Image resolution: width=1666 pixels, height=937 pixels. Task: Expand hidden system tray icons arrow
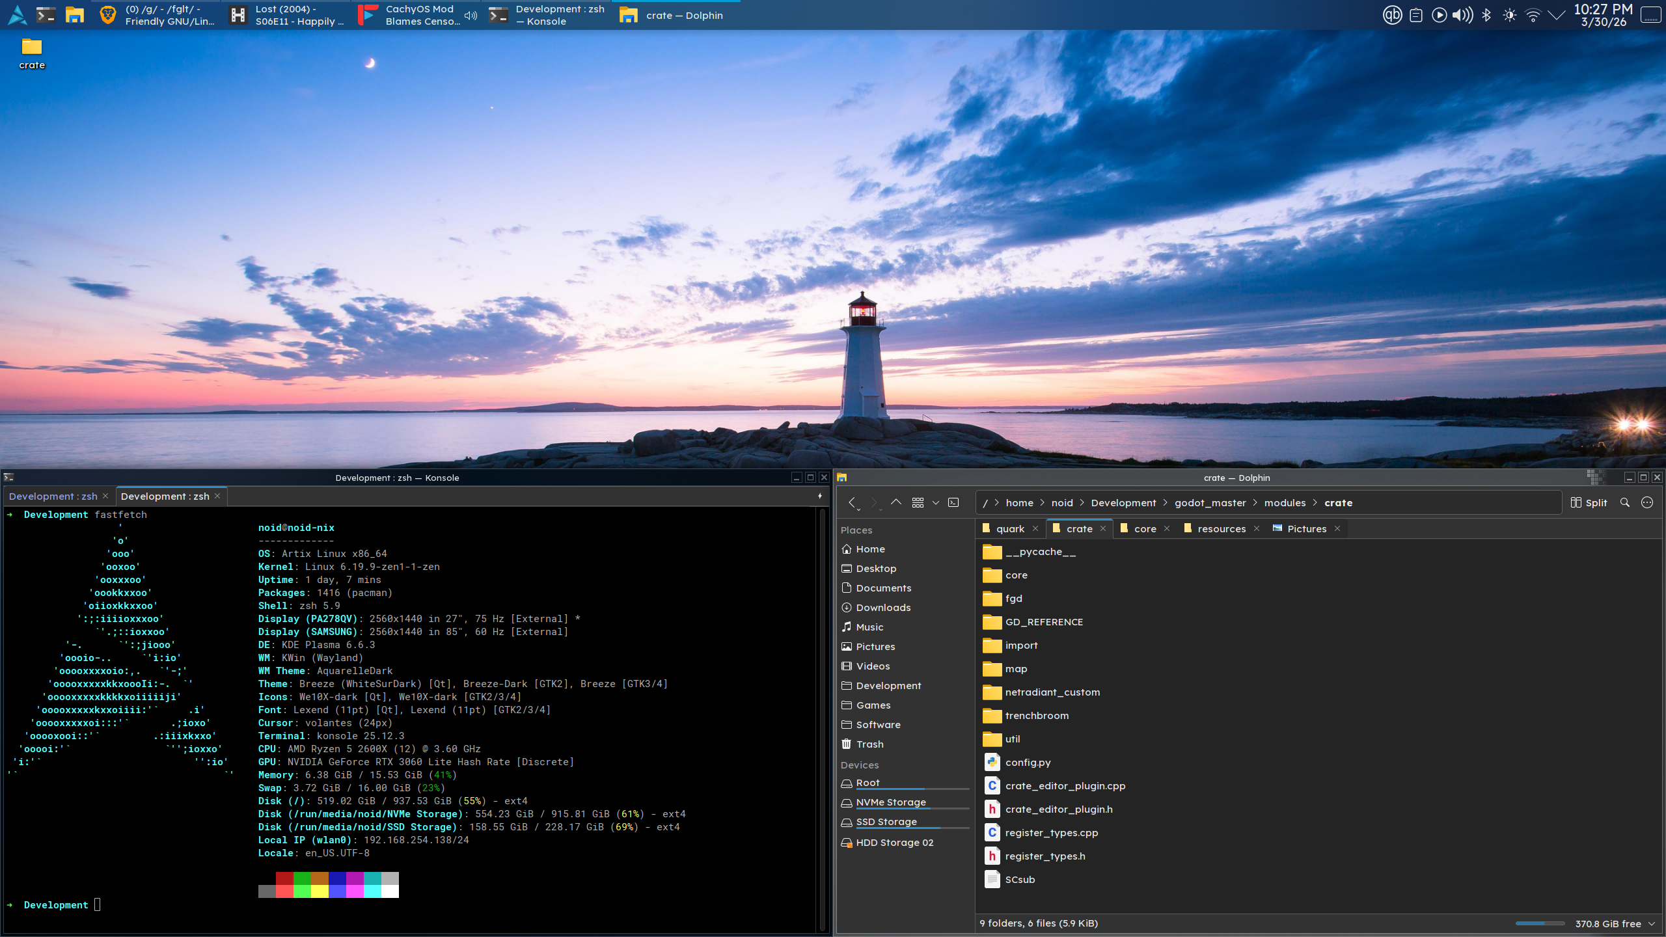pos(1557,15)
